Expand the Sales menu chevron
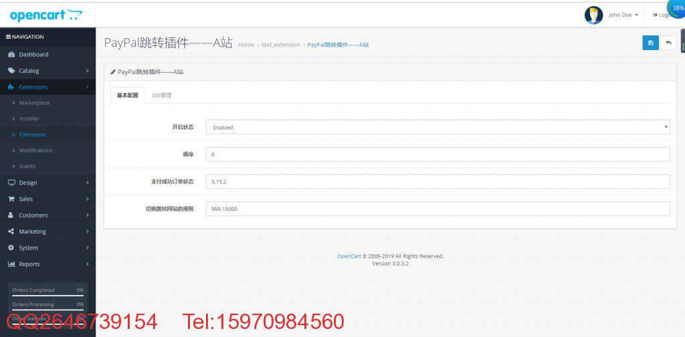685x337 pixels. 88,199
